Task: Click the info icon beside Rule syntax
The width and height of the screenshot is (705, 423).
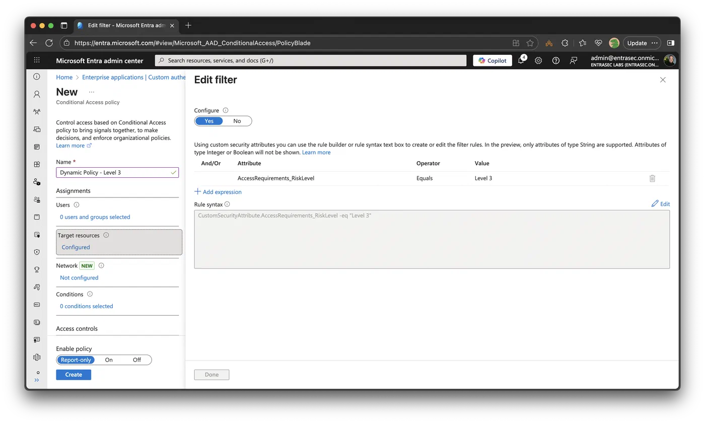Action: 227,204
